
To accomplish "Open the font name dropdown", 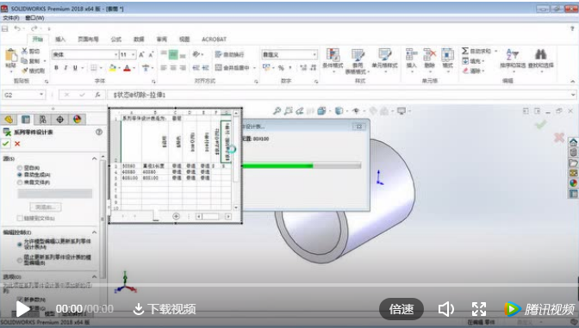I will point(116,54).
